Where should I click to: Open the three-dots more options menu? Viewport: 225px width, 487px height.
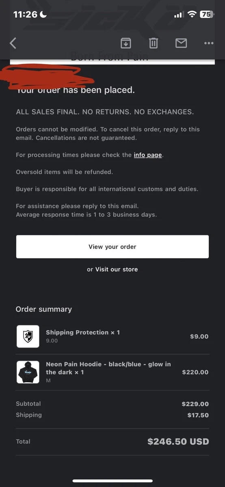[x=209, y=43]
